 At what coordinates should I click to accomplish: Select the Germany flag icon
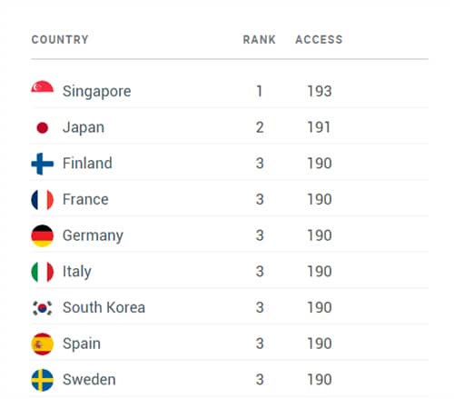(43, 235)
